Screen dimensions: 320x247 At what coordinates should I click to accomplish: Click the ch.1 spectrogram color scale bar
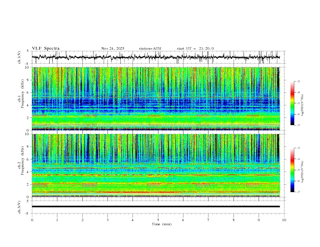point(292,103)
